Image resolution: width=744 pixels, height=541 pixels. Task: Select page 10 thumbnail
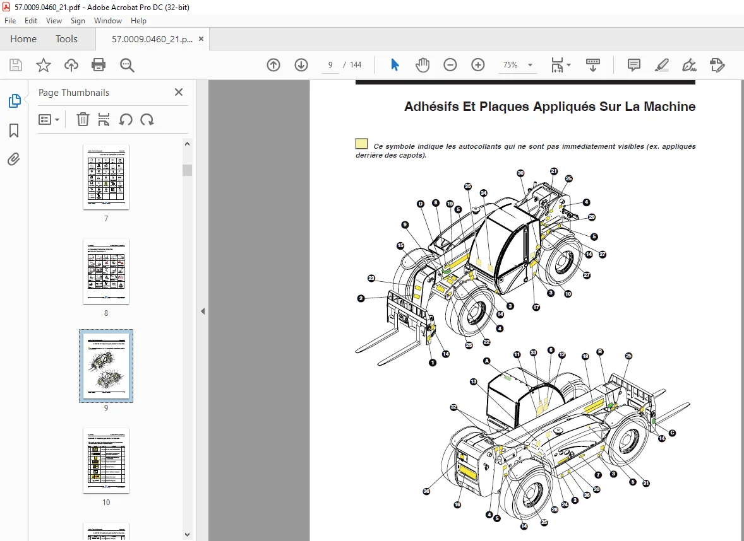pyautogui.click(x=106, y=461)
